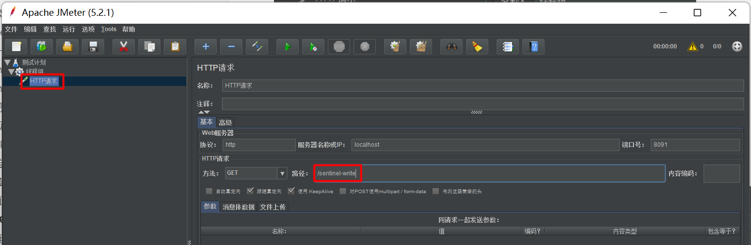Toggle 跟随重定向 checkbox

pos(250,191)
